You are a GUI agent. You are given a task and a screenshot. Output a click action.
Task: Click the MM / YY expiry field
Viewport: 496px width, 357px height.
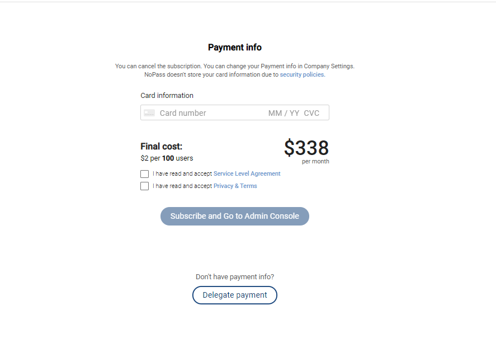[284, 113]
